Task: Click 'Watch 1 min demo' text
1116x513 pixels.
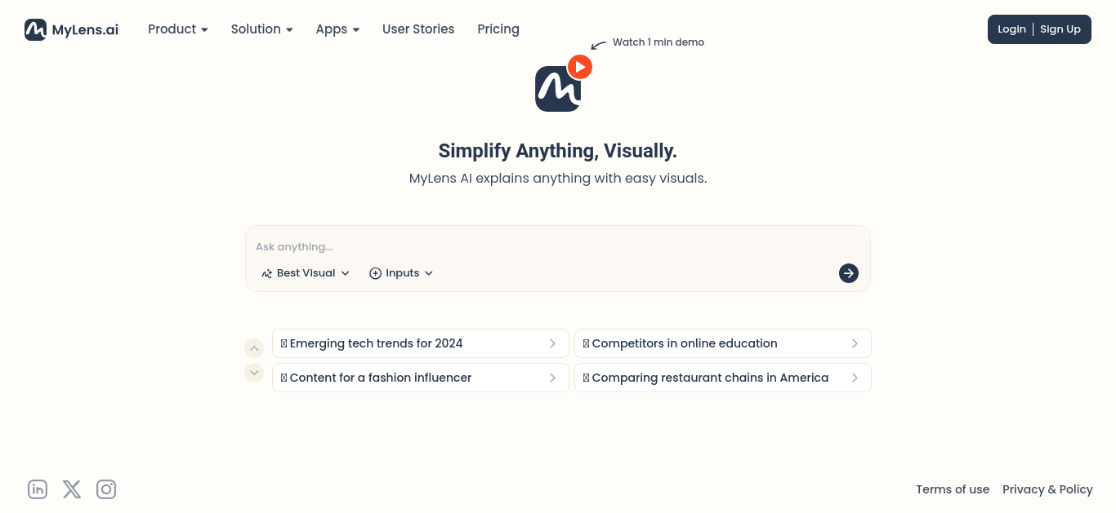Action: point(658,42)
